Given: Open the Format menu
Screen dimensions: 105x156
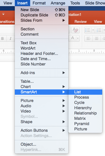Looking at the screenshot, I should click(x=39, y=3).
